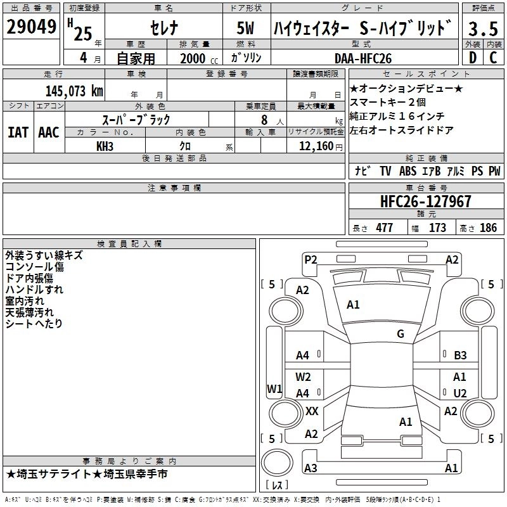The height and width of the screenshot is (507, 507).
Task: Click the bracketed レス label under the diagram
Action: pos(277,486)
